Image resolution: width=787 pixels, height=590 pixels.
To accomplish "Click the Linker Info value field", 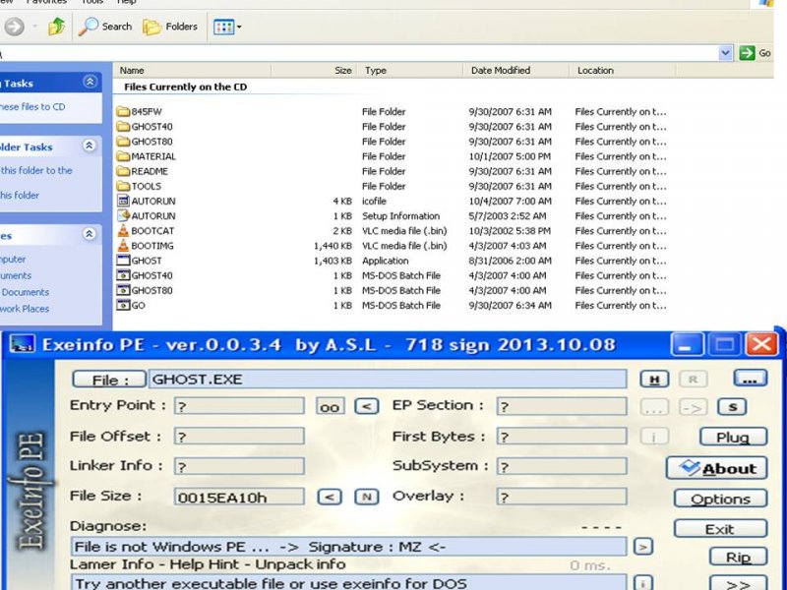I will click(x=239, y=466).
